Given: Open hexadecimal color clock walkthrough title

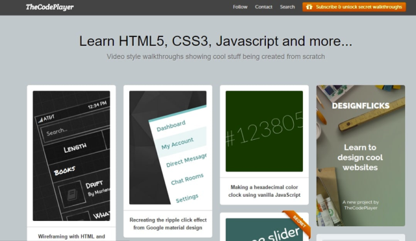Looking at the screenshot, I should click(265, 191).
